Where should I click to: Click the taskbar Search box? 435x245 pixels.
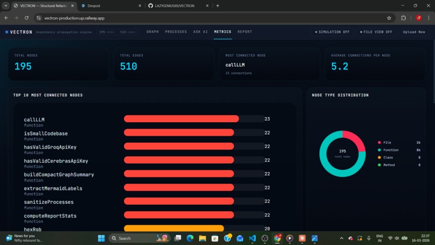pyautogui.click(x=139, y=239)
